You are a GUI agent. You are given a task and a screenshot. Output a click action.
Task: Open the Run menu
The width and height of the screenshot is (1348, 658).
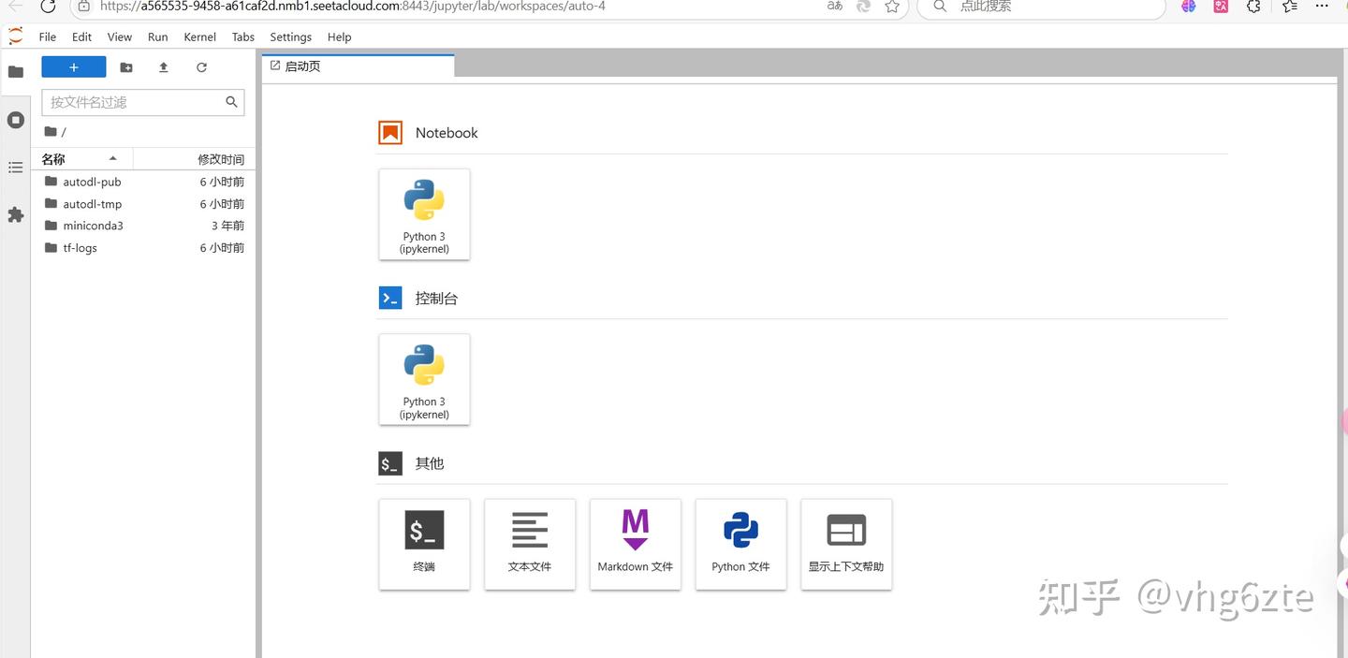pos(158,37)
